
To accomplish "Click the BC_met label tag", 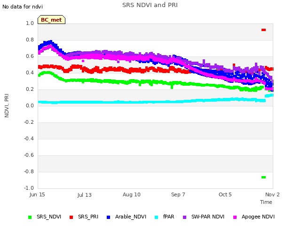I will (x=51, y=20).
